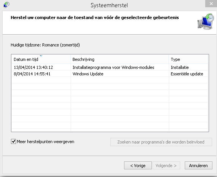Click the Meer herstelpunten weergeven label

click(46, 142)
